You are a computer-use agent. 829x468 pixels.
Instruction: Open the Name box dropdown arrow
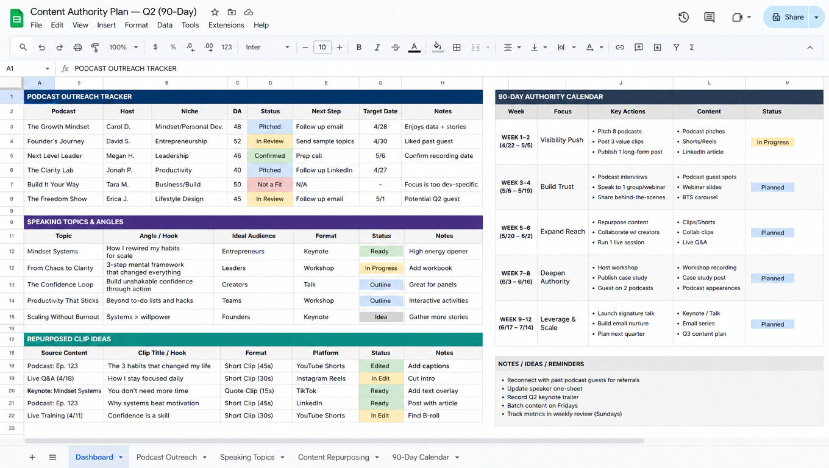tap(47, 69)
